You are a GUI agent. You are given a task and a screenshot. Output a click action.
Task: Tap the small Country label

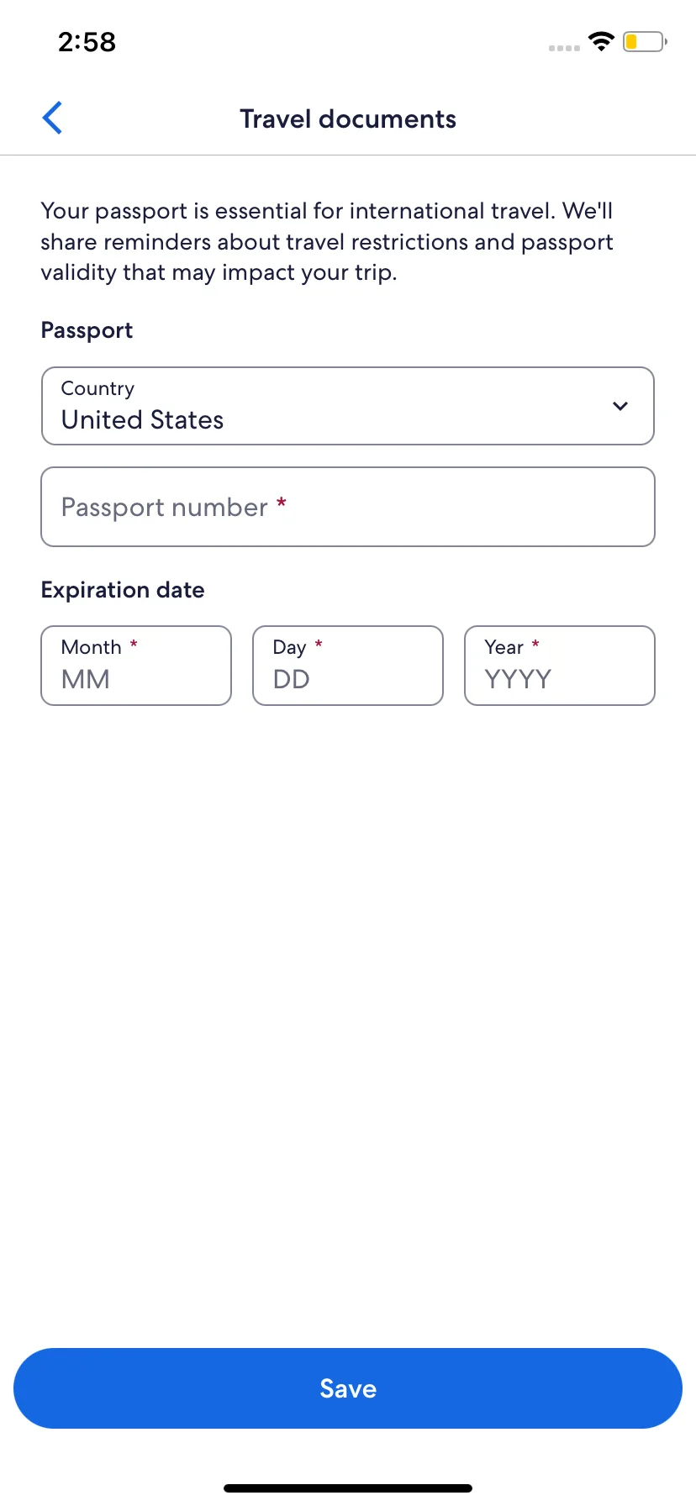pos(98,388)
